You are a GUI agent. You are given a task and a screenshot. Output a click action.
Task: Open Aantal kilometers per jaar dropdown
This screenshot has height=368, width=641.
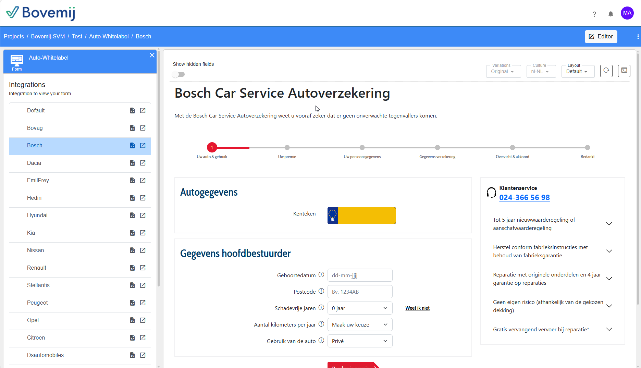tap(360, 324)
